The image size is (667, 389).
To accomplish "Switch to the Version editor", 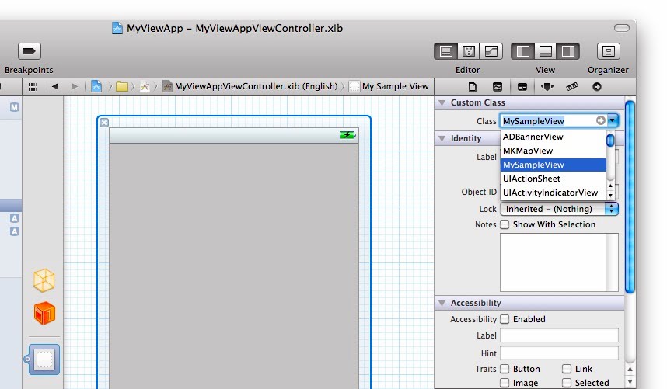I will click(491, 51).
